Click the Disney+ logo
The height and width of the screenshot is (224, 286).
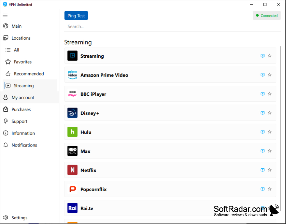click(x=72, y=113)
